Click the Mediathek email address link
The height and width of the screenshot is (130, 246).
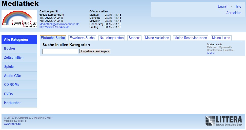coord(59,24)
